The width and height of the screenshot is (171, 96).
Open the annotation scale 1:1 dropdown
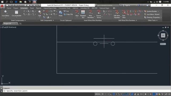point(142,94)
